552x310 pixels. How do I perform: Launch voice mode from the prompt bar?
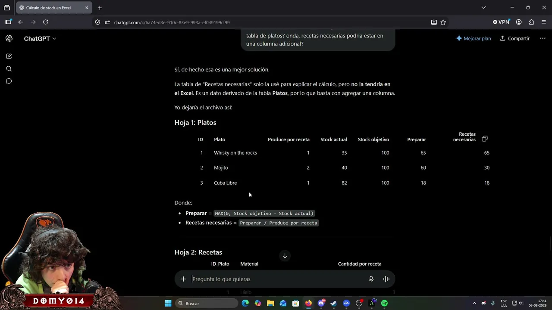pyautogui.click(x=386, y=279)
